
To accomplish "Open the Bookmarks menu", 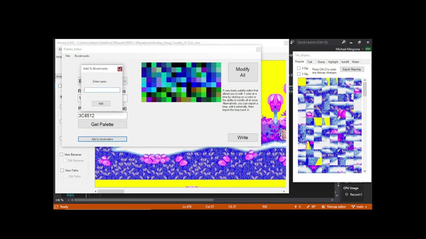I will 82,56.
